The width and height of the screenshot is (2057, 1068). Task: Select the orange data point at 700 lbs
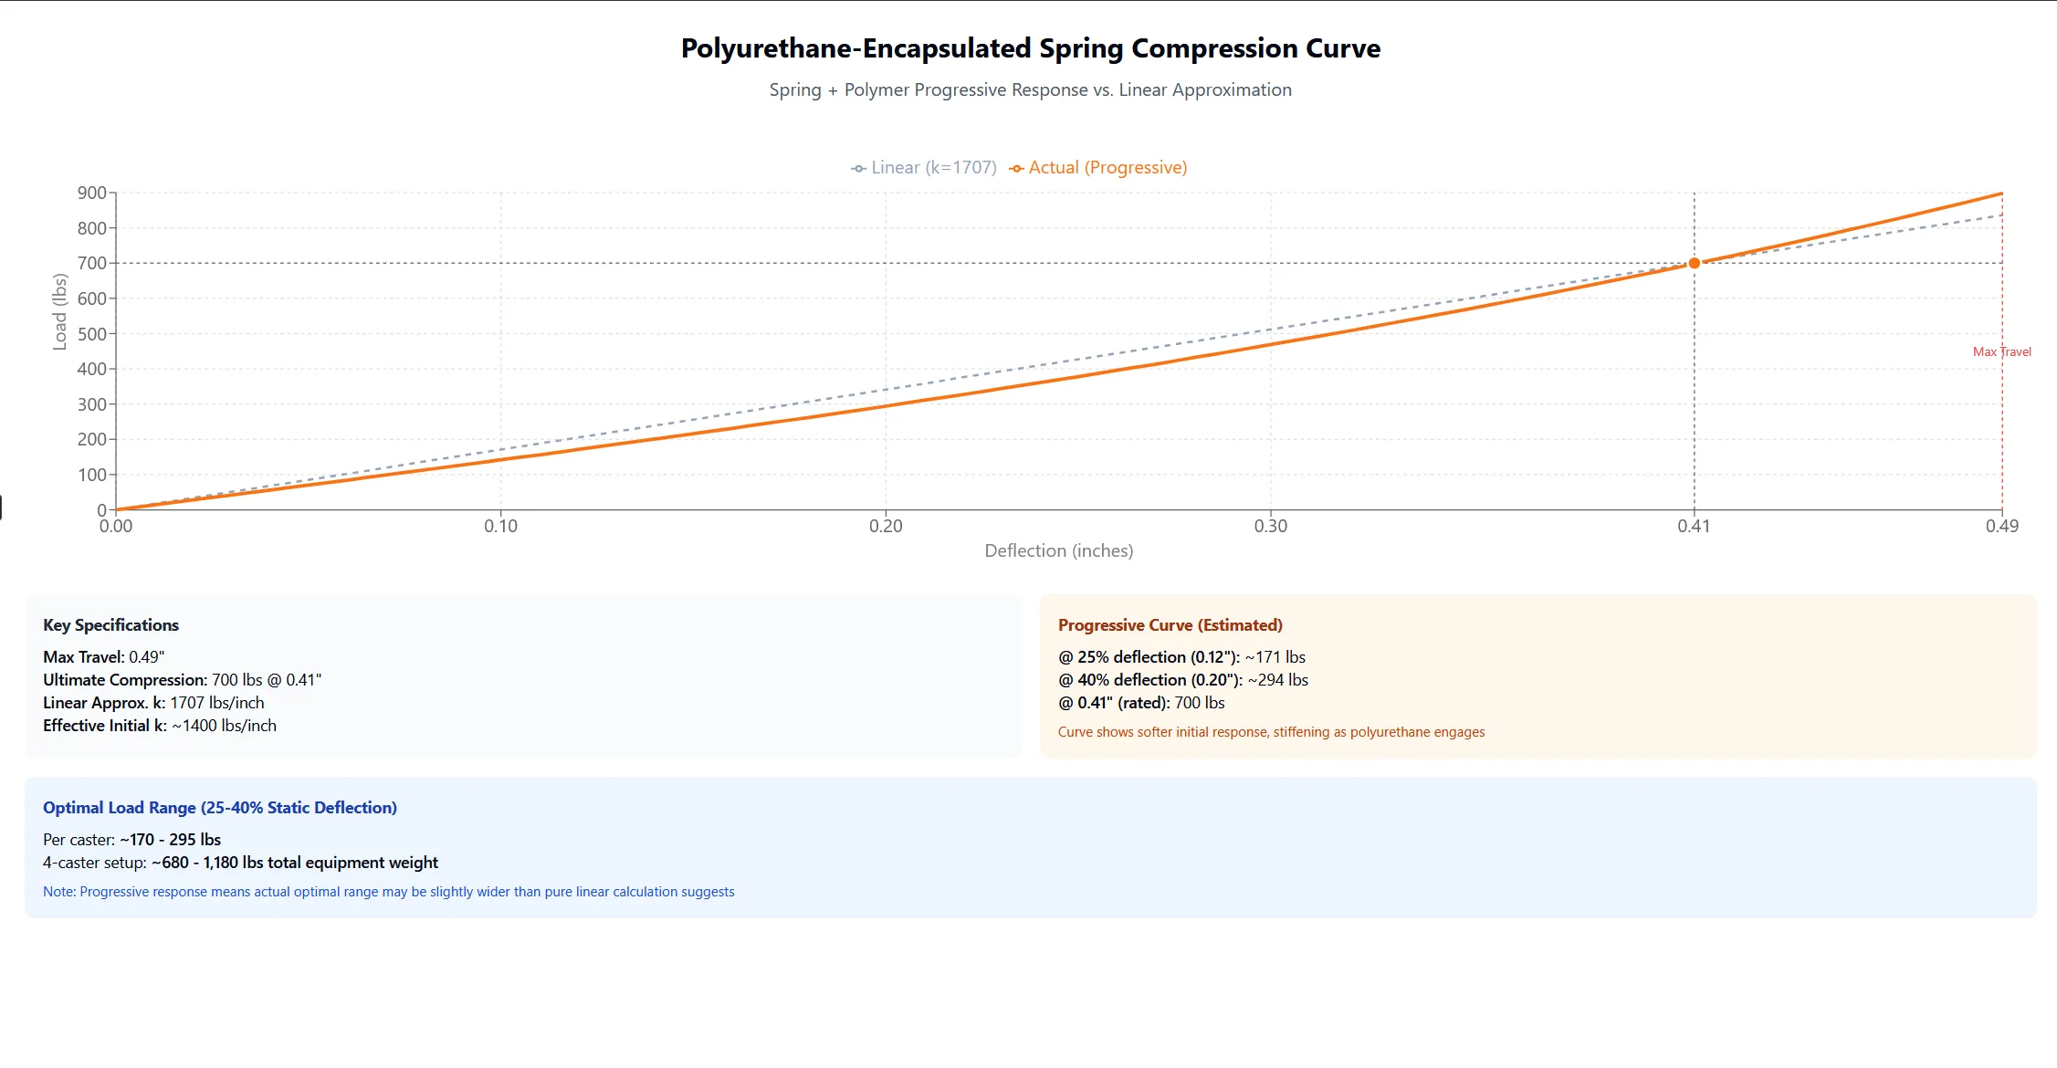pyautogui.click(x=1694, y=264)
